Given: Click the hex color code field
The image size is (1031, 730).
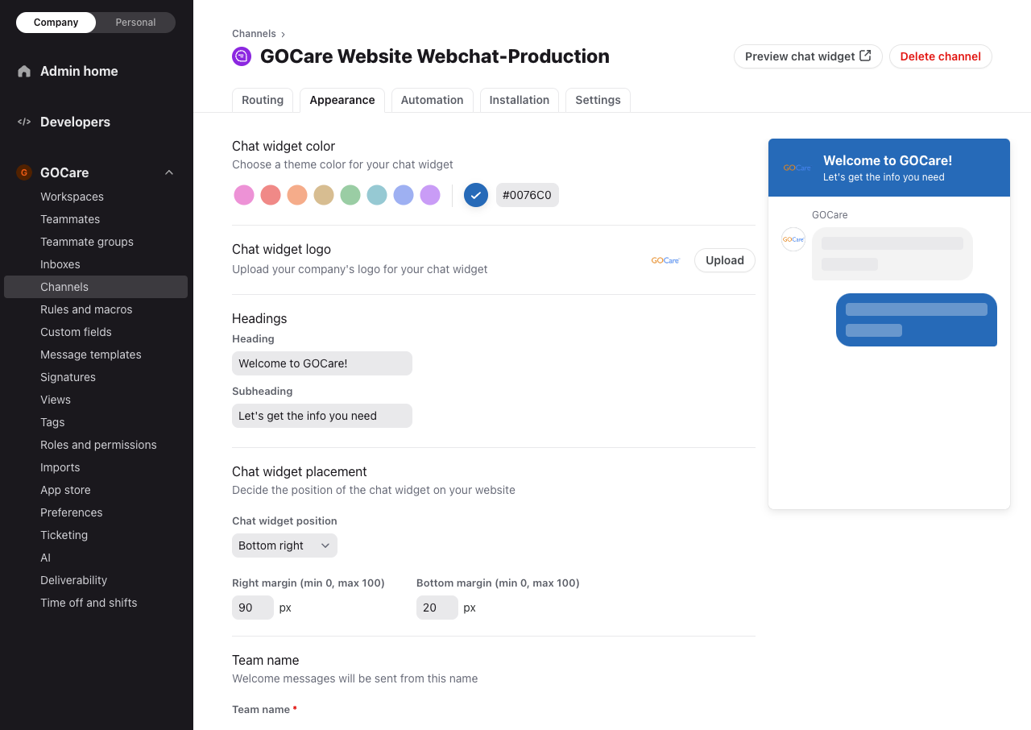Looking at the screenshot, I should (x=528, y=195).
